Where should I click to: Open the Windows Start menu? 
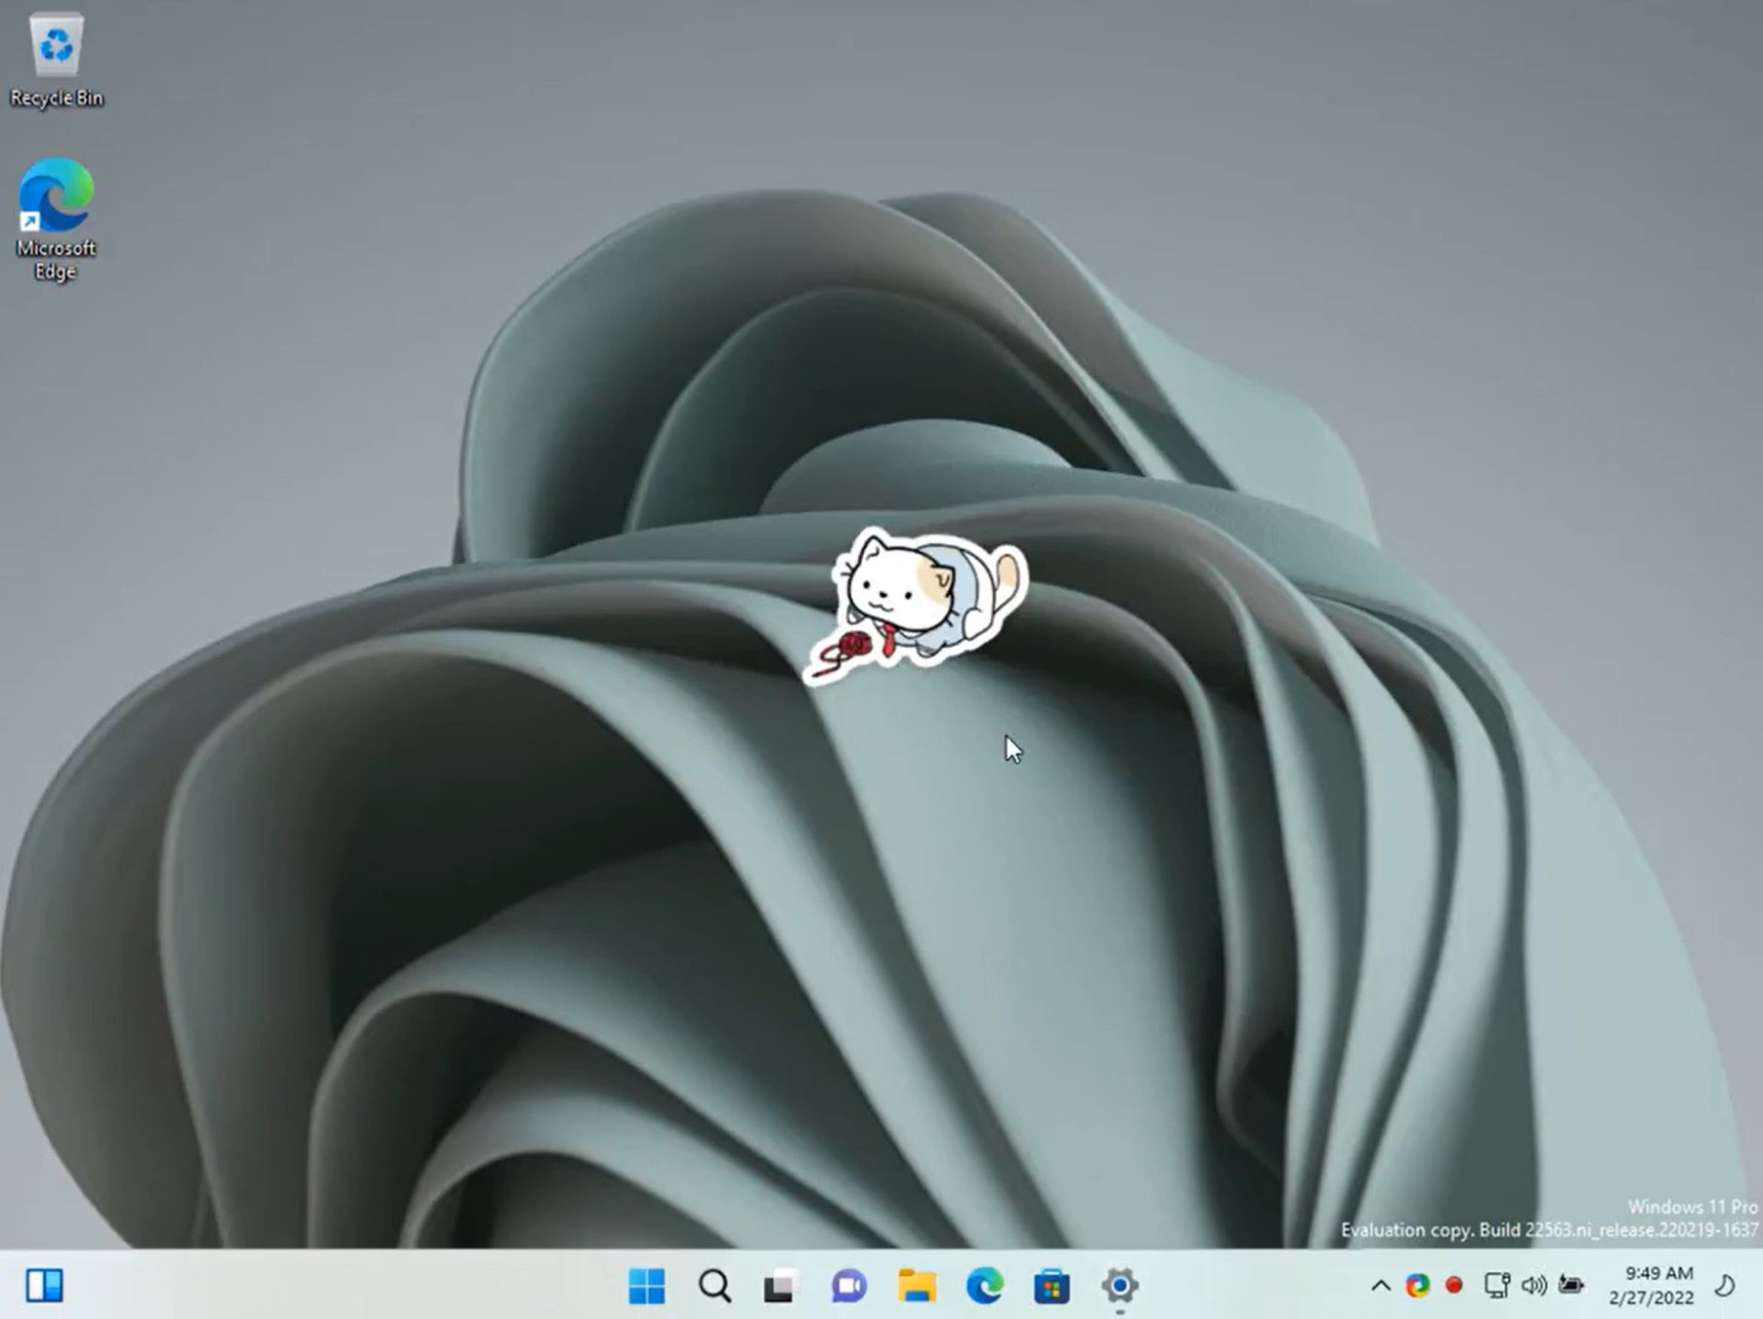tap(647, 1286)
